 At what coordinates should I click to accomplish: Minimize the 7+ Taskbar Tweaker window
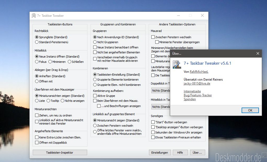pos(179,15)
